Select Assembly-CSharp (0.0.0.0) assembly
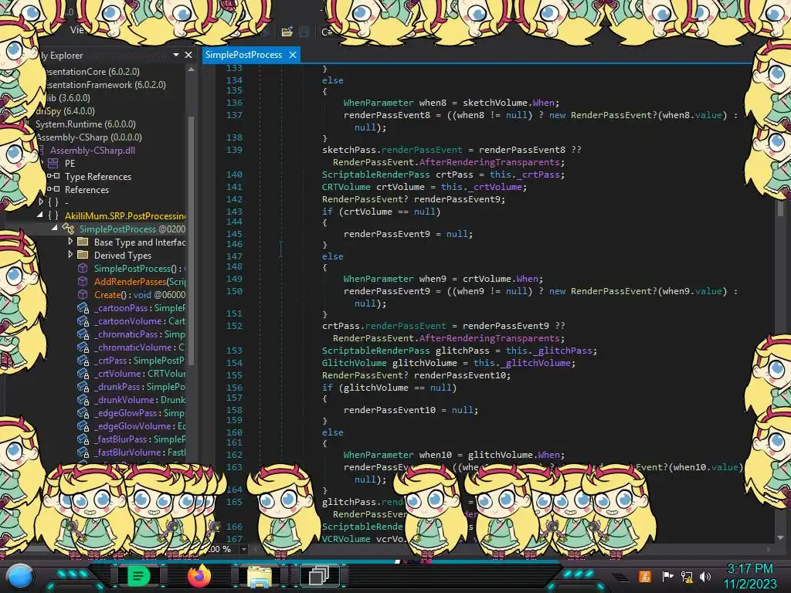The height and width of the screenshot is (593, 791). pyautogui.click(x=89, y=137)
